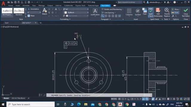
Task: Click the MODEL space button in status bar
Action: (114, 99)
